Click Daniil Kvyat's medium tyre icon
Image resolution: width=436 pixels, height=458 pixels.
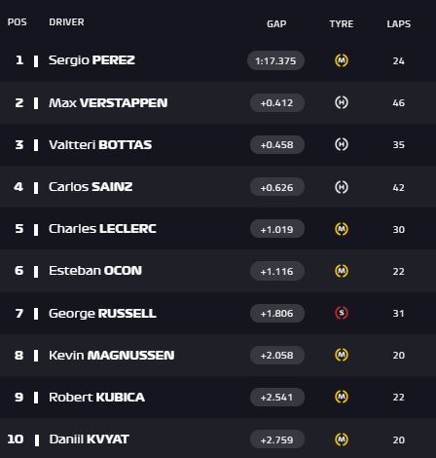pyautogui.click(x=342, y=439)
